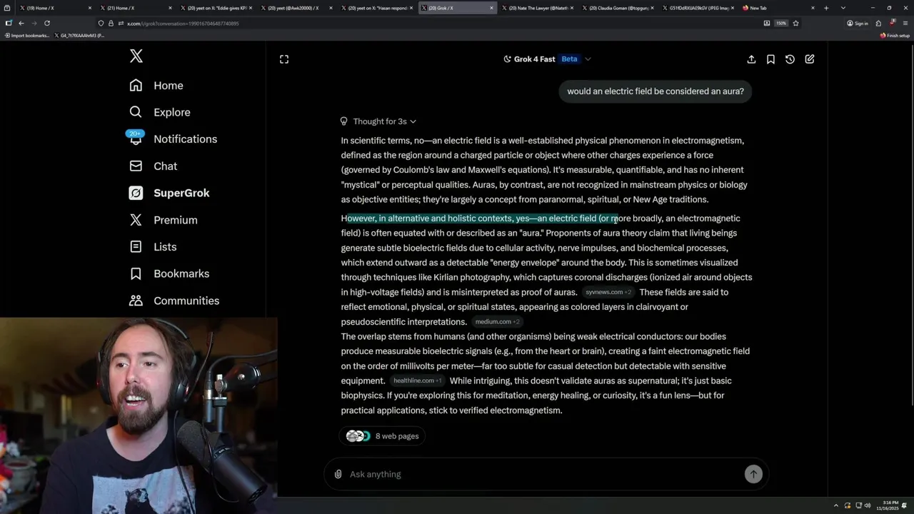Image resolution: width=914 pixels, height=514 pixels.
Task: Open the synews.com +2 citation
Action: [x=608, y=292]
